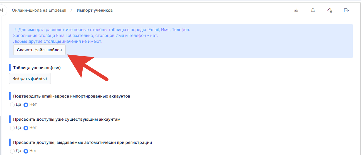Go to Онлайн-школа на Emdesell breadcrumb
The width and height of the screenshot is (361, 155).
[39, 11]
